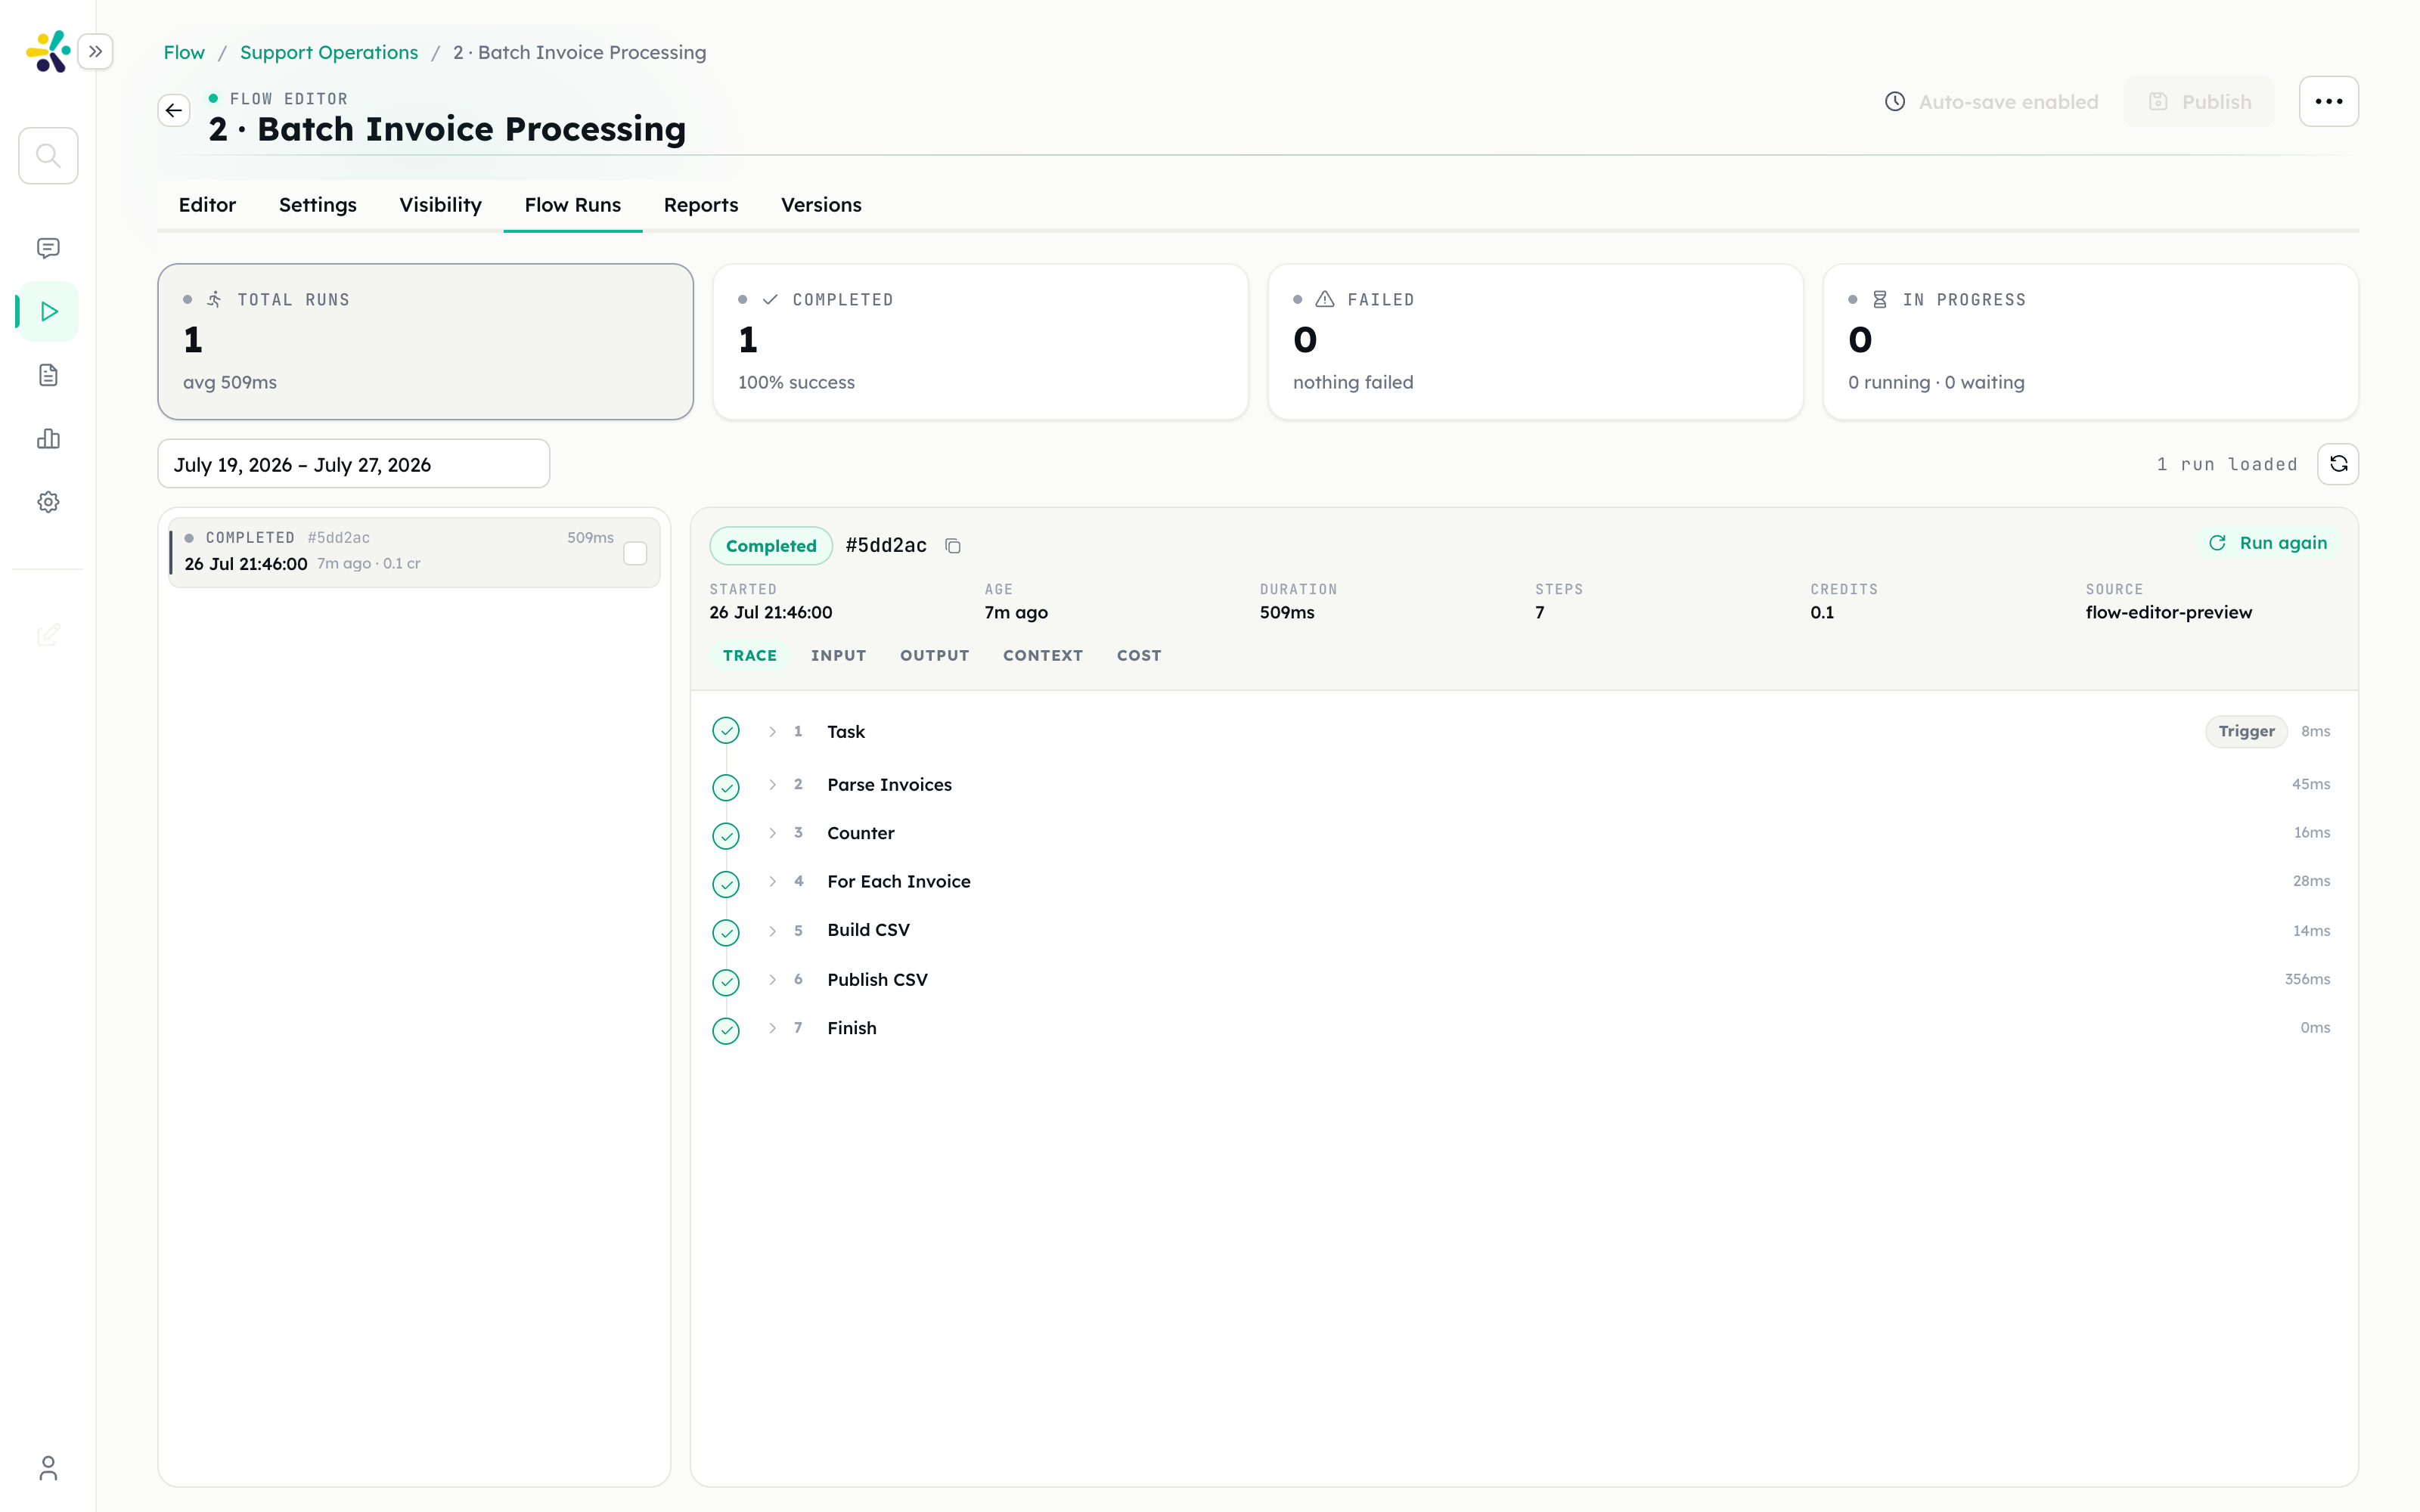Open the three-dots more options menu
This screenshot has width=2420, height=1512.
[x=2328, y=101]
